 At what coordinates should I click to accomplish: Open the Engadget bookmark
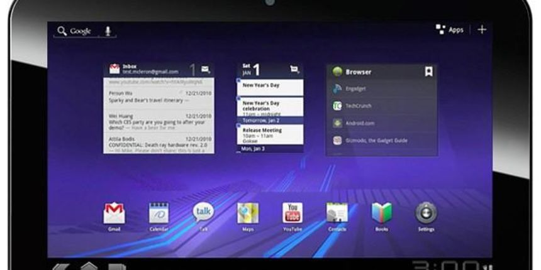(382, 89)
